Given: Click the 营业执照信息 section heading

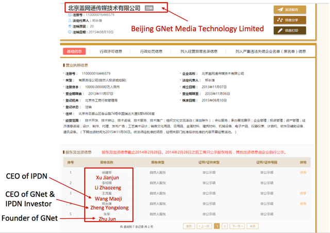Looking at the screenshot, I should click(77, 65).
